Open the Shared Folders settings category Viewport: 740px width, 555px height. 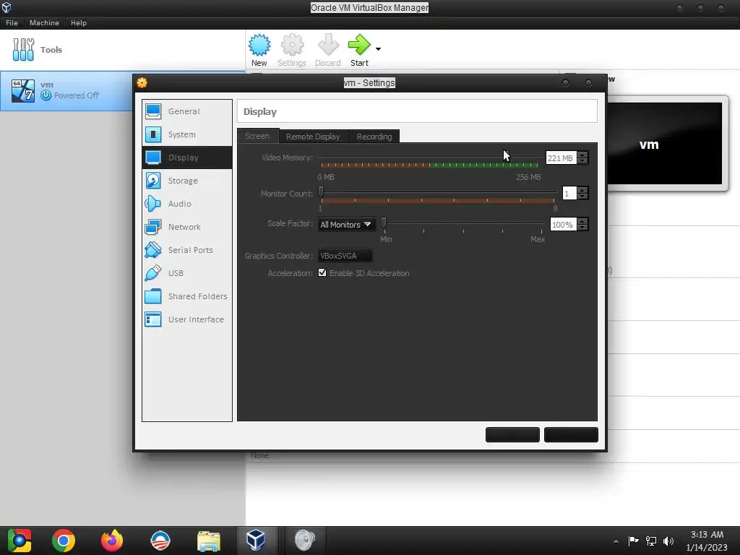(187, 296)
